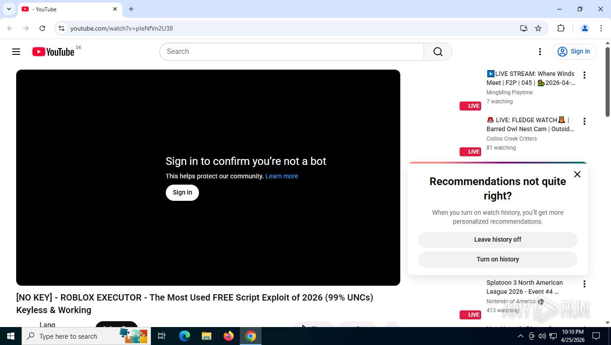Viewport: 611px width, 345px height.
Task: Show hidden system tray icons
Action: (x=521, y=336)
